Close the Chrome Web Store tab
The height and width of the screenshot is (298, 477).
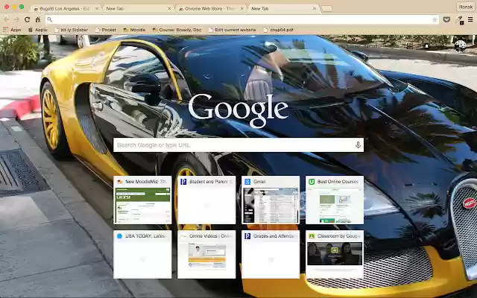(x=242, y=9)
